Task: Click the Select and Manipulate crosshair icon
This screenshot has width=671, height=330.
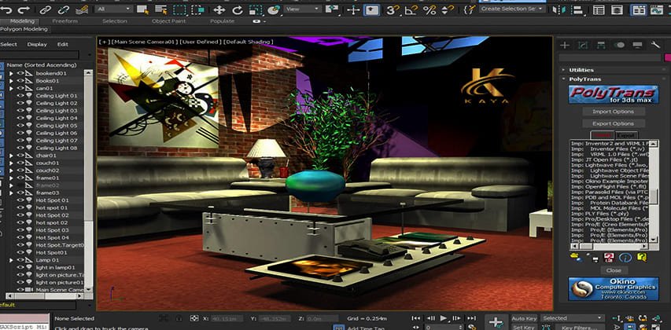Action: 353,9
